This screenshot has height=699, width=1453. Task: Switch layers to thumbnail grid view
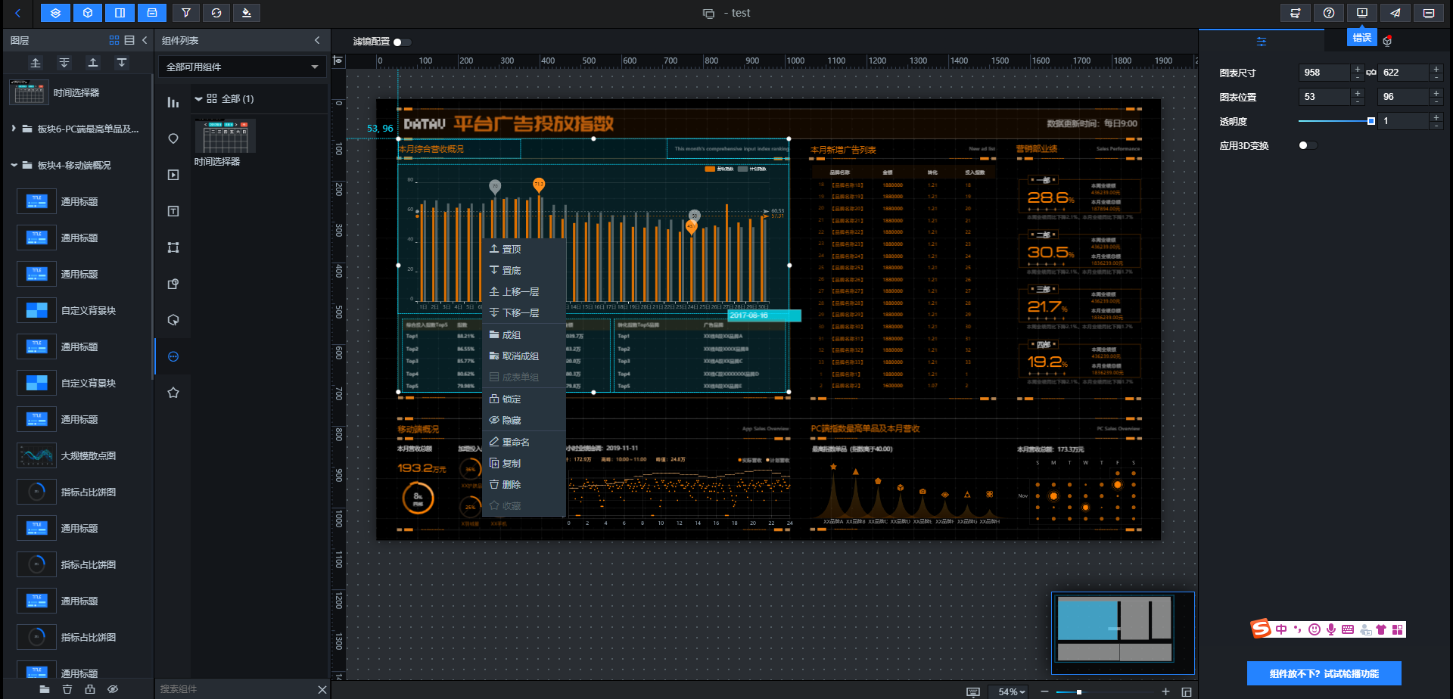[114, 40]
